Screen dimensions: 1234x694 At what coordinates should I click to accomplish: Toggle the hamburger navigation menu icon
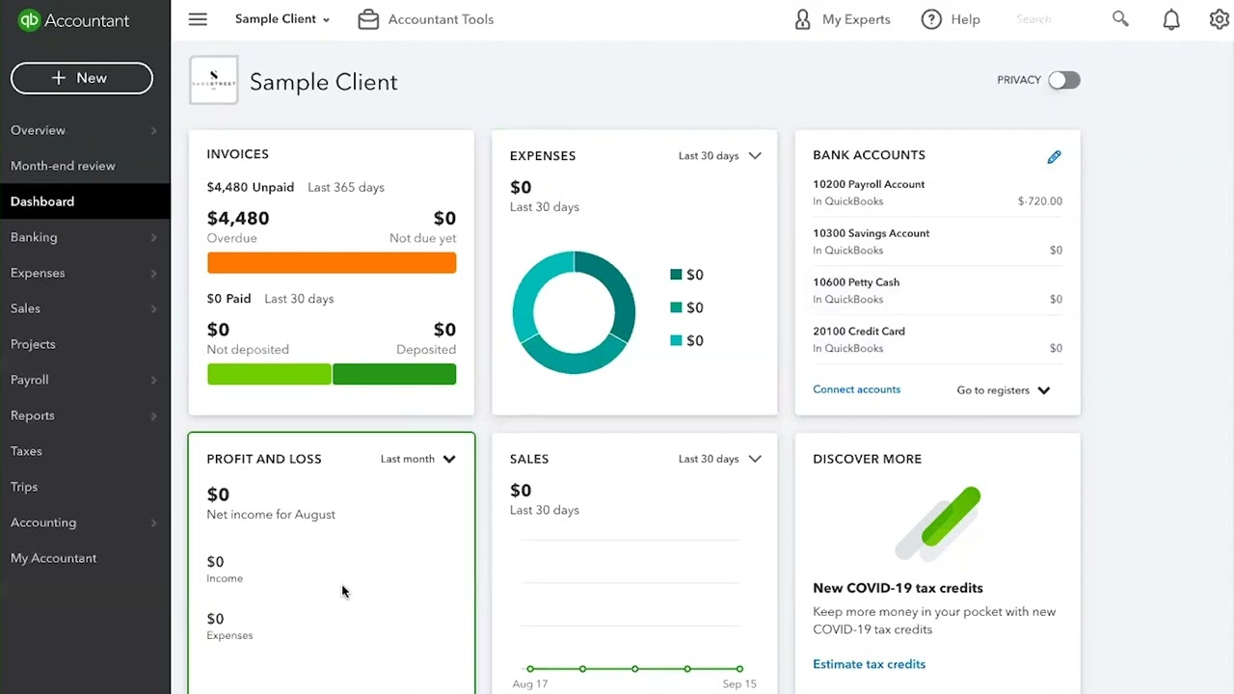tap(198, 19)
